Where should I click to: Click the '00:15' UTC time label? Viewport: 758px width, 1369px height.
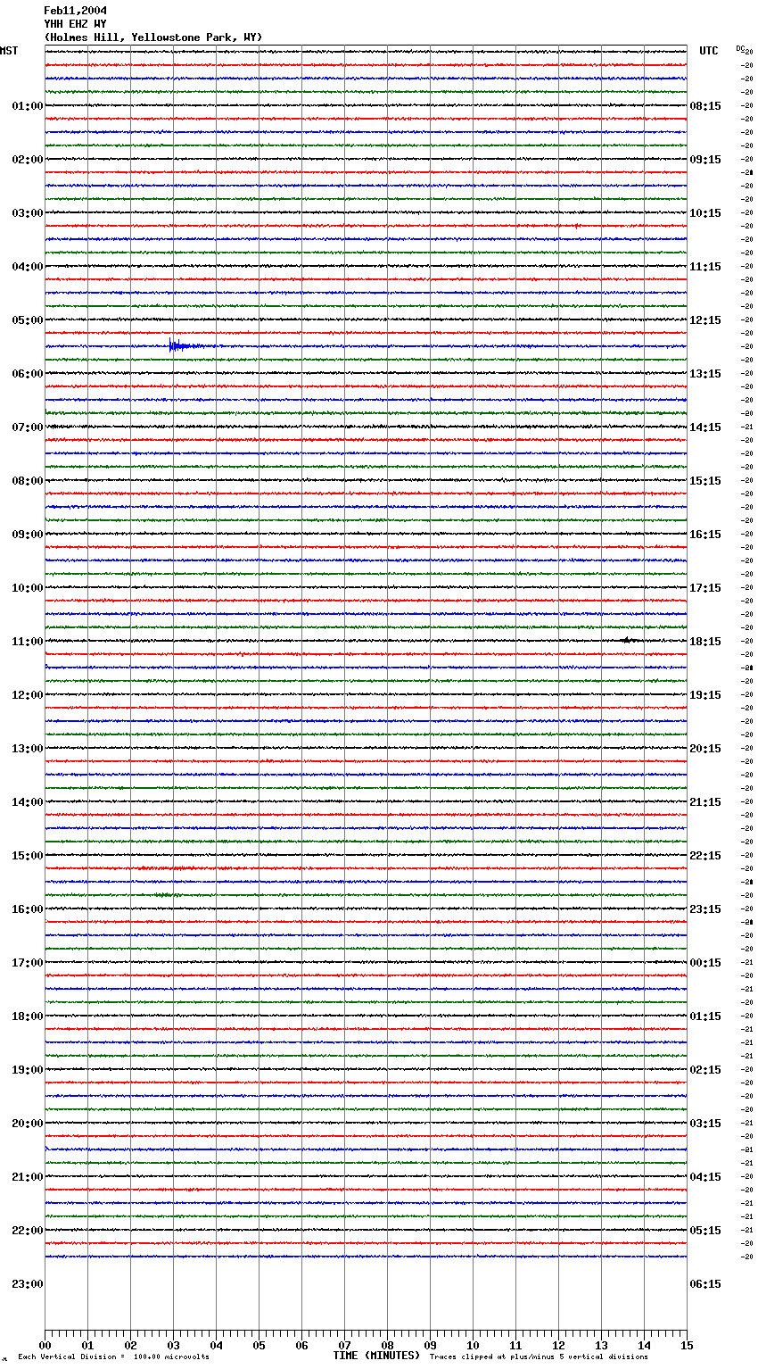coord(705,963)
